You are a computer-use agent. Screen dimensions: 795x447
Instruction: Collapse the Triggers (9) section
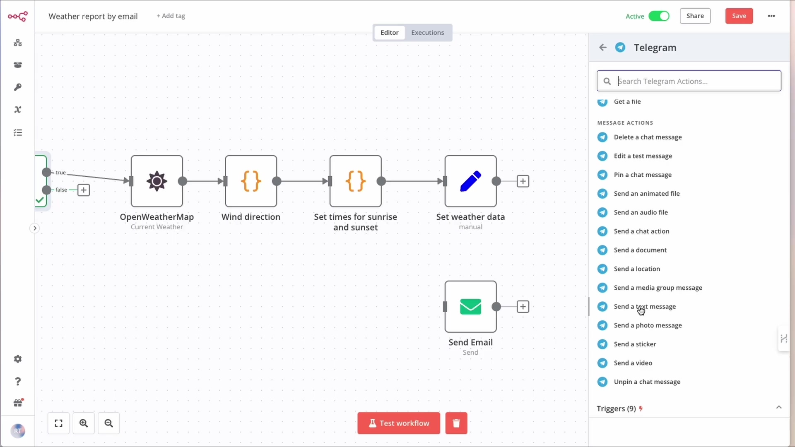point(778,408)
